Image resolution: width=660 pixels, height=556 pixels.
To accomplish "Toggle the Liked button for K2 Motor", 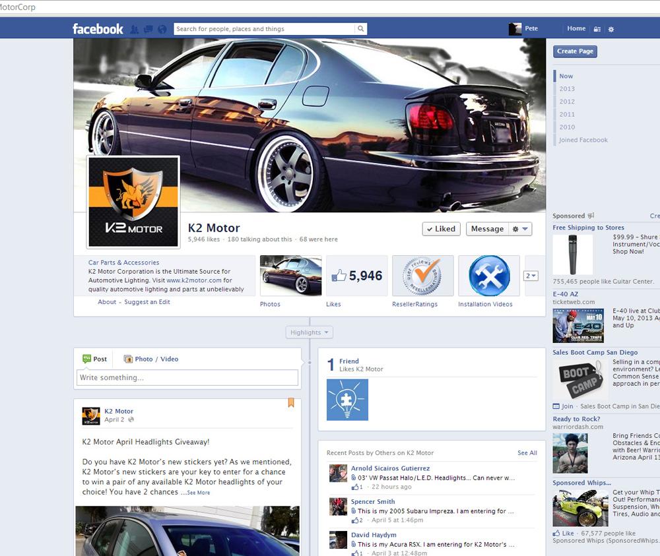I will (x=441, y=229).
